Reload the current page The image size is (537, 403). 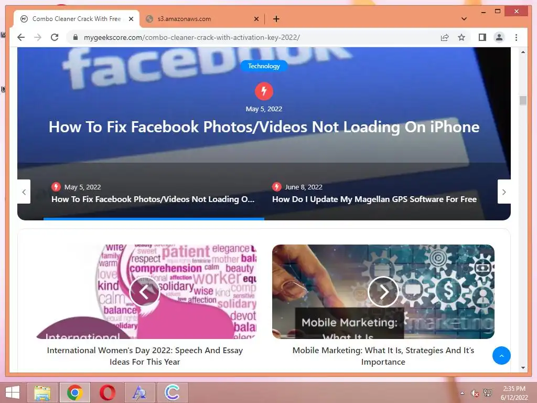pyautogui.click(x=55, y=37)
